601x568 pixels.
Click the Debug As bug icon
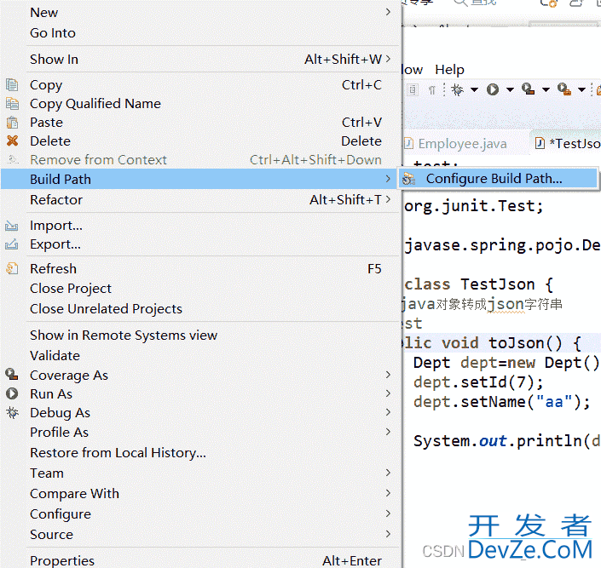tap(12, 412)
